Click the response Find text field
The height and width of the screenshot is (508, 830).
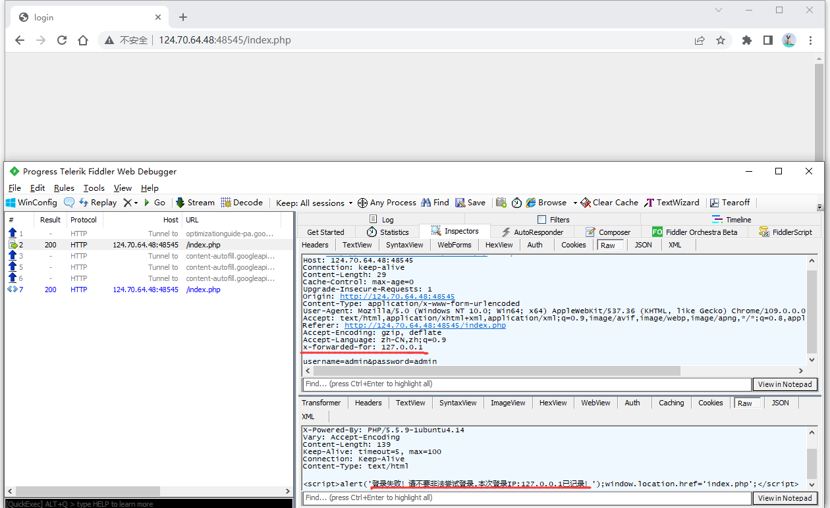pyautogui.click(x=526, y=498)
